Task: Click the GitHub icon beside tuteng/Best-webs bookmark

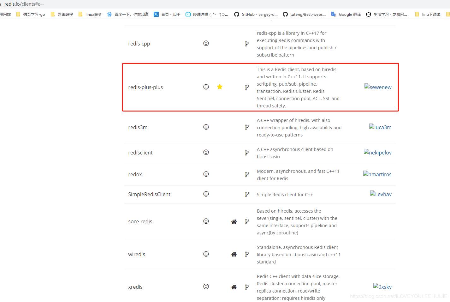Action: [285, 14]
